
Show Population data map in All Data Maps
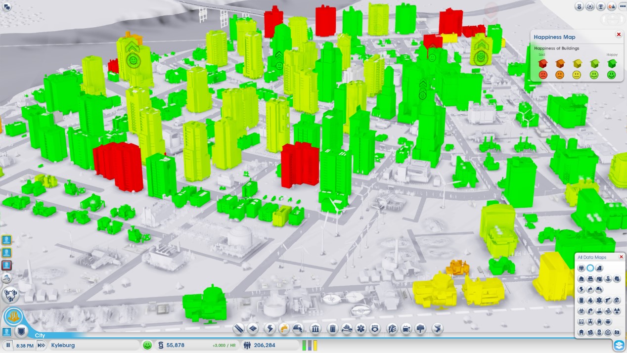(582, 268)
